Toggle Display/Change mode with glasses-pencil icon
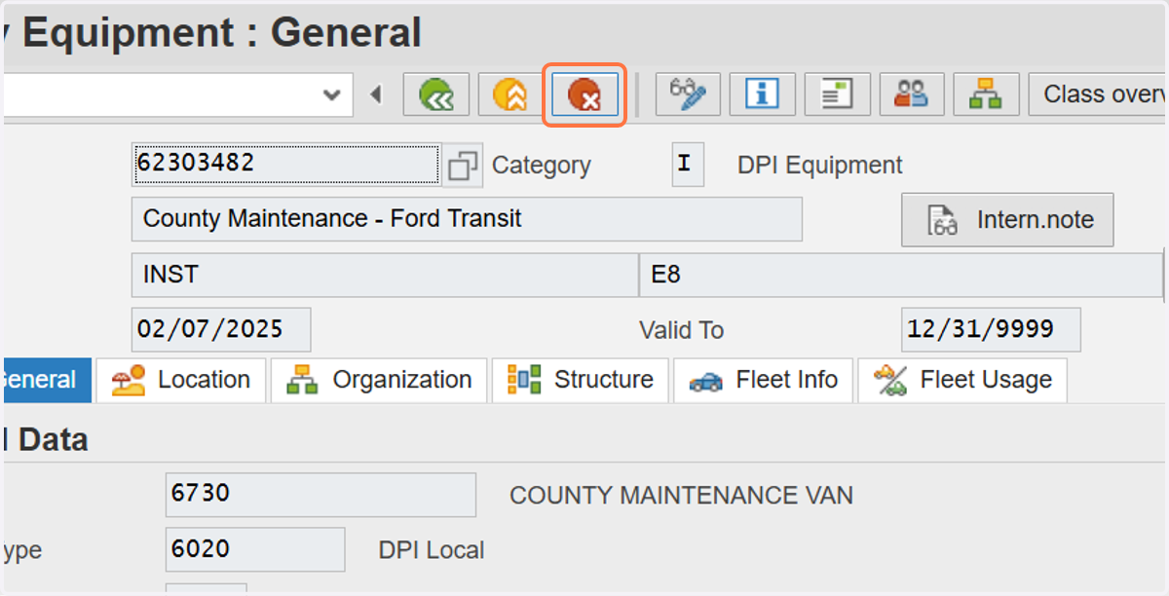This screenshot has width=1169, height=596. (688, 94)
